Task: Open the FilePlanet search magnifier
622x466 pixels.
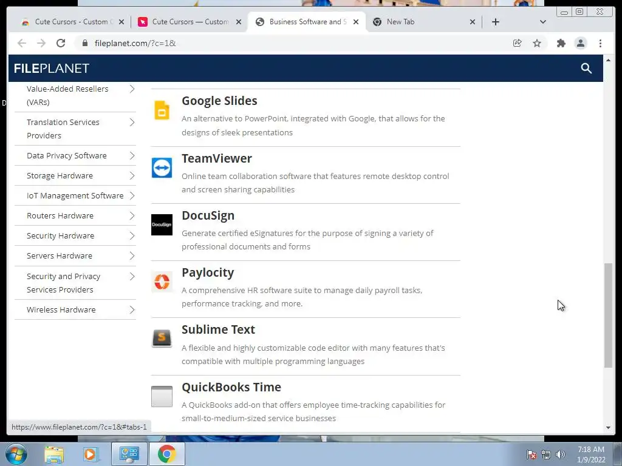Action: [586, 68]
